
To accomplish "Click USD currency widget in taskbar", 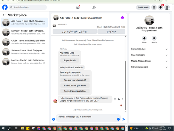I will tap(134, 128).
